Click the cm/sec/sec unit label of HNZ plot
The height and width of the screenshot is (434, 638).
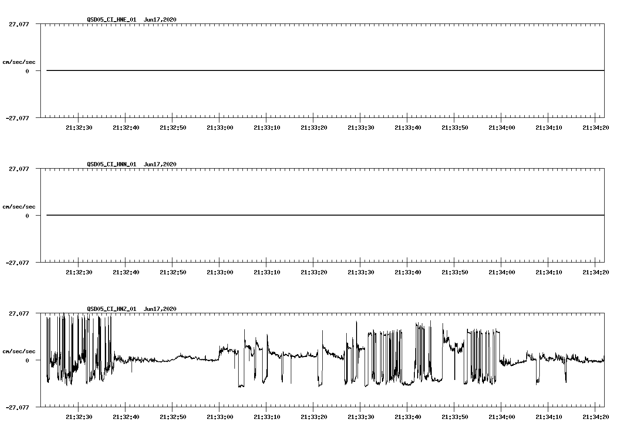(x=19, y=351)
